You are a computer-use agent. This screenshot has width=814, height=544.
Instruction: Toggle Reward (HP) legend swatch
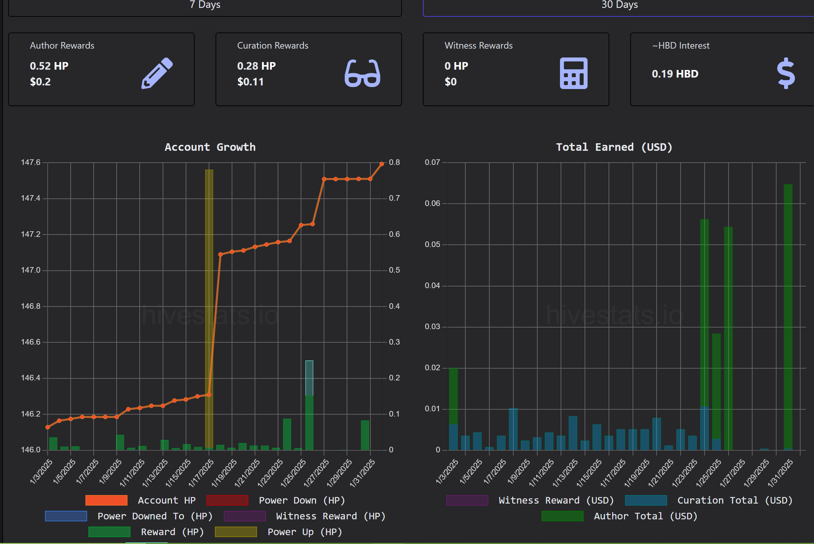point(109,532)
